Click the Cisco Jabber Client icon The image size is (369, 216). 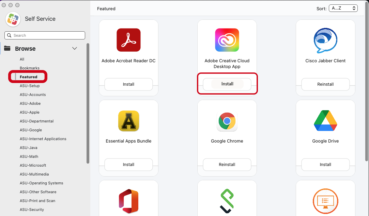[325, 40]
